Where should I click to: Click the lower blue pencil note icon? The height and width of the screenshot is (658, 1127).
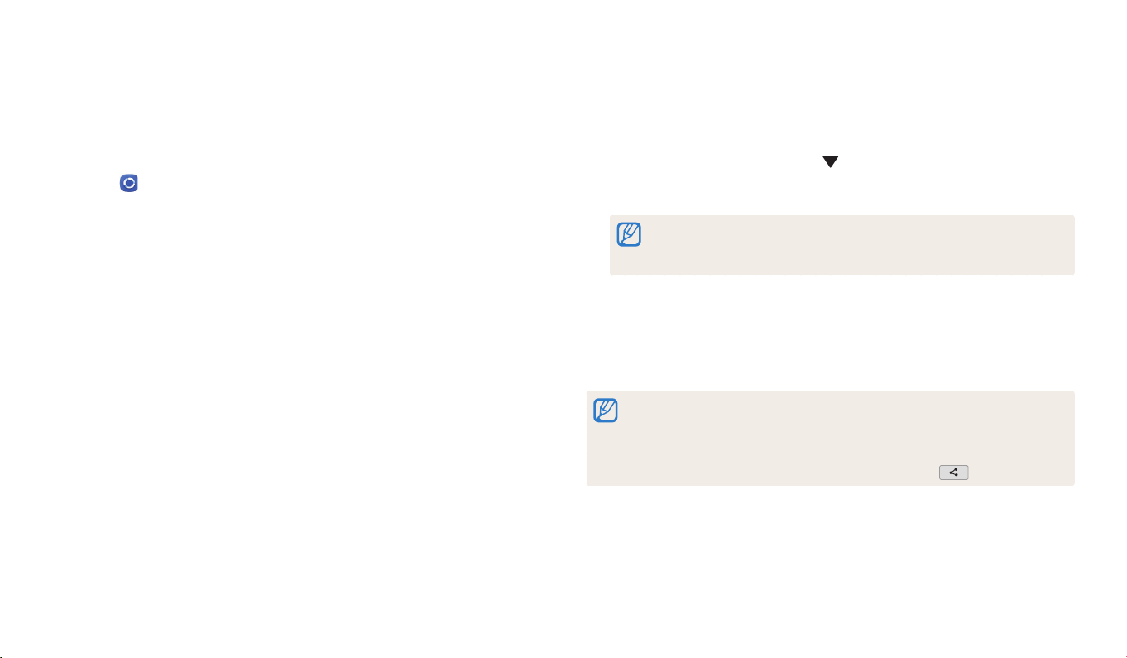[x=607, y=411]
